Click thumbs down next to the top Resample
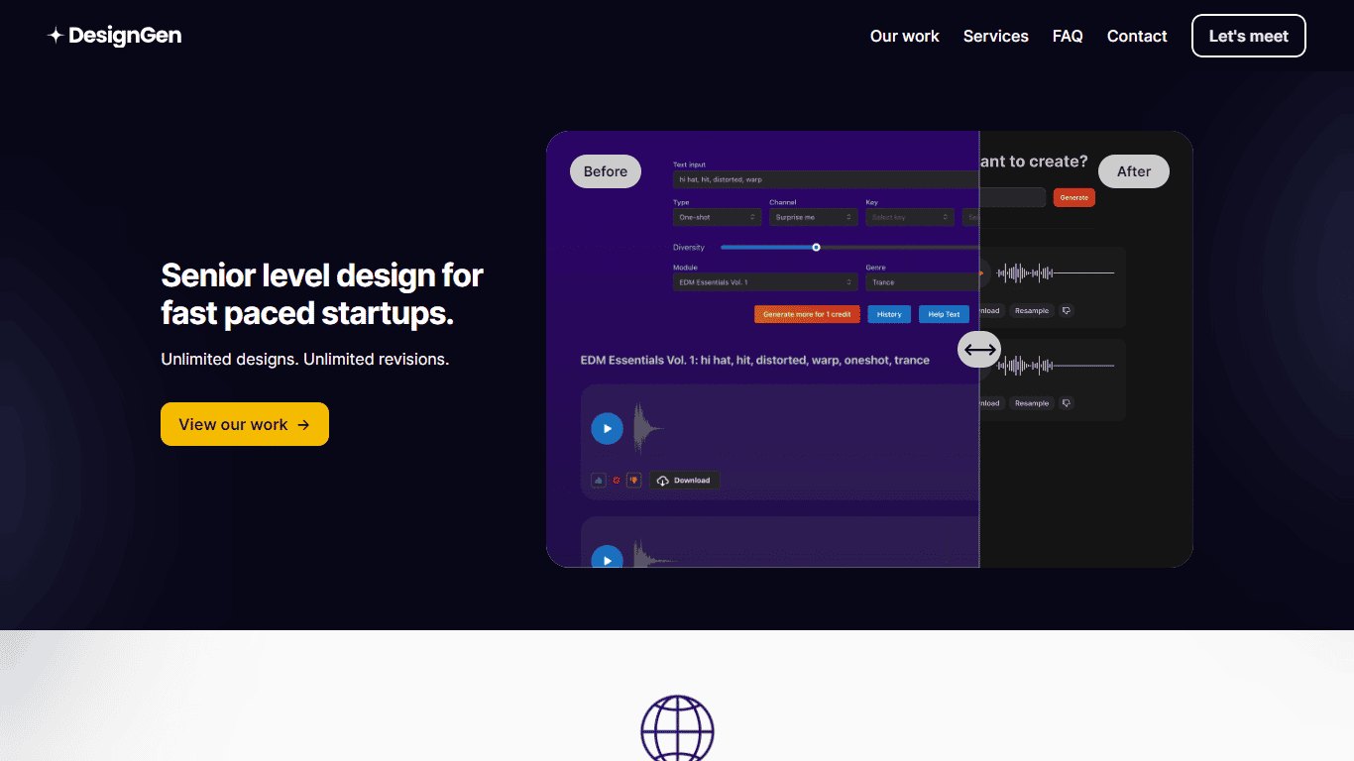Viewport: 1354px width, 761px height. [1066, 311]
